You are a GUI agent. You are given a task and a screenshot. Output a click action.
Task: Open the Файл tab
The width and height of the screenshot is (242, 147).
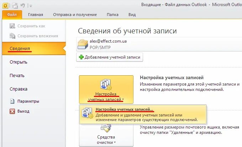pyautogui.click(x=12, y=15)
